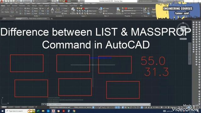The image size is (201, 113).
Task: Expand the Draw panel
Action: click(12, 16)
